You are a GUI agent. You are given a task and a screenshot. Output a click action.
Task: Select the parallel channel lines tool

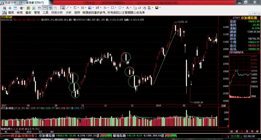[98, 8]
